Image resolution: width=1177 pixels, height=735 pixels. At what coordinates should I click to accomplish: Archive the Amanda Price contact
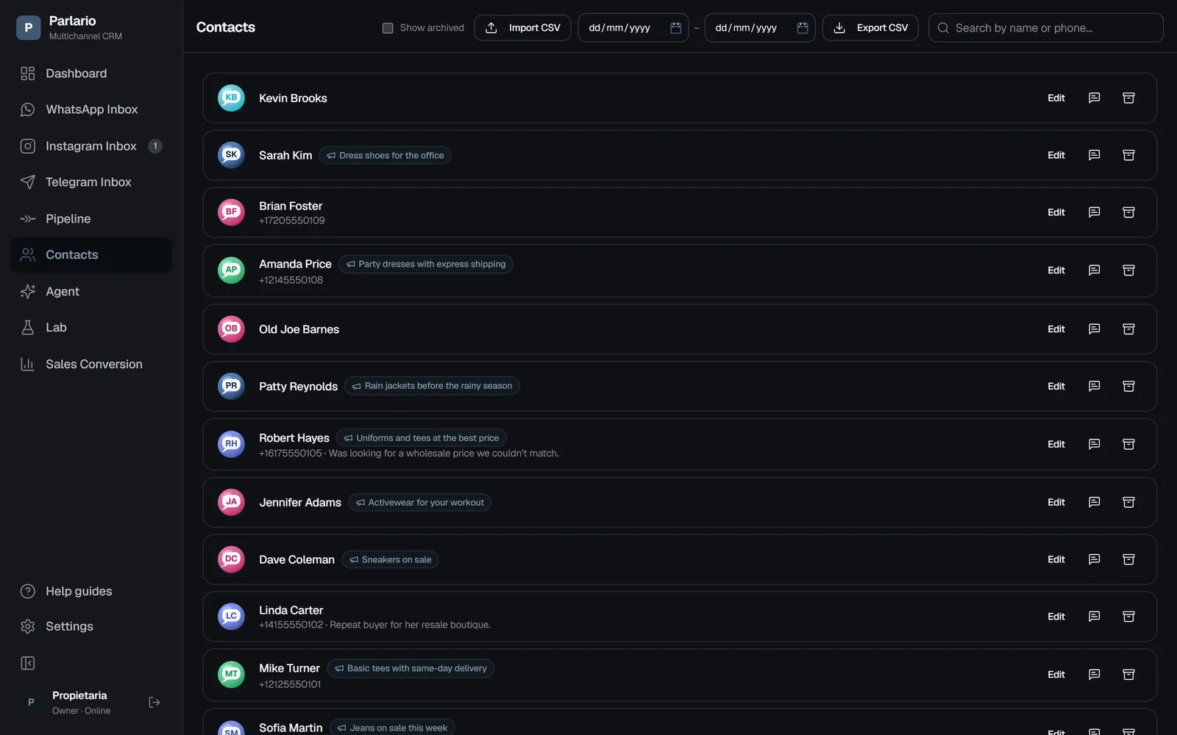click(x=1128, y=270)
